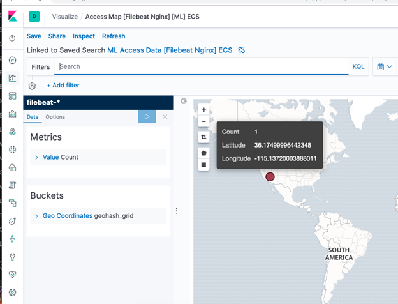Open the Kibana home logo
Viewport: 398px width, 304px height.
13,16
